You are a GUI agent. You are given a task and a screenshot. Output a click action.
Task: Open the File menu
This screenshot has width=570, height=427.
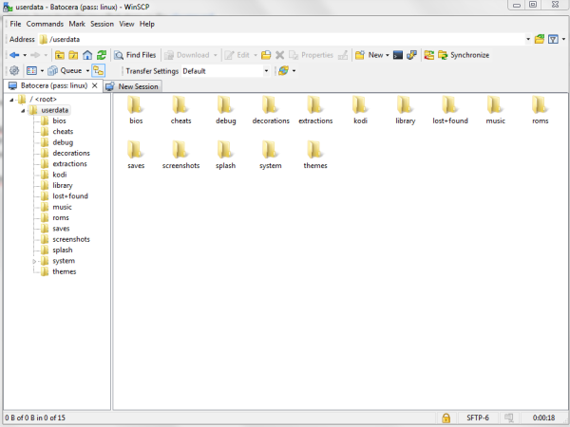pyautogui.click(x=15, y=24)
